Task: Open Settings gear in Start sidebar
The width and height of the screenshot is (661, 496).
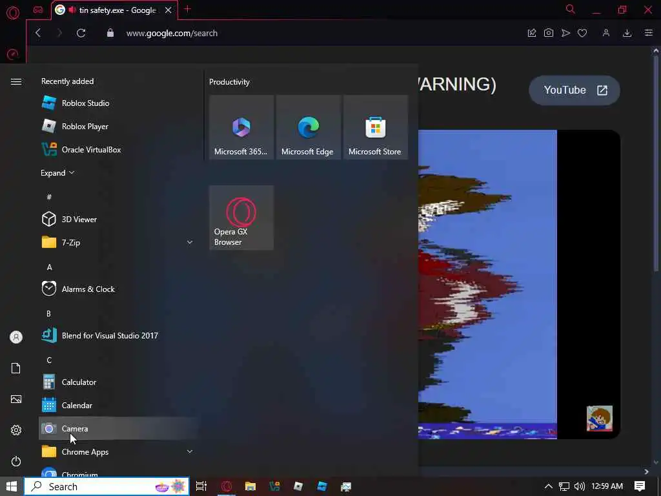Action: [x=16, y=430]
